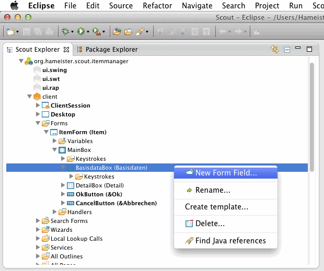Click the Run (green play) toolbar button

tap(80, 32)
